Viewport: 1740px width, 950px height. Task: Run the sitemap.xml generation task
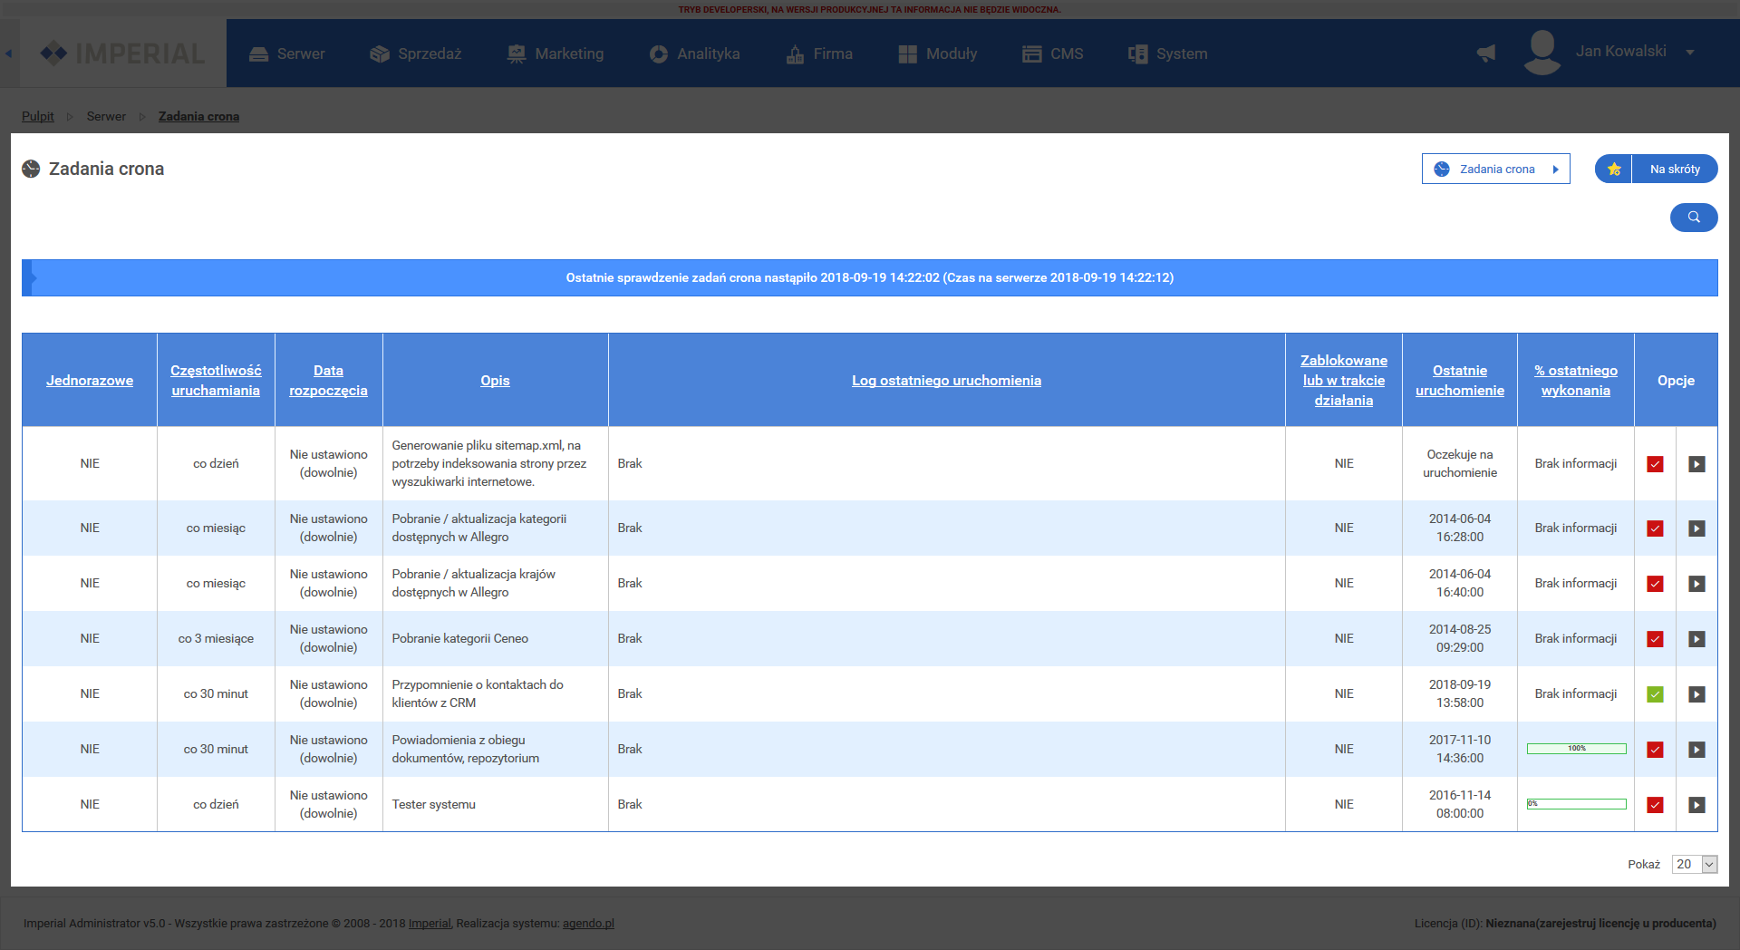(x=1696, y=464)
